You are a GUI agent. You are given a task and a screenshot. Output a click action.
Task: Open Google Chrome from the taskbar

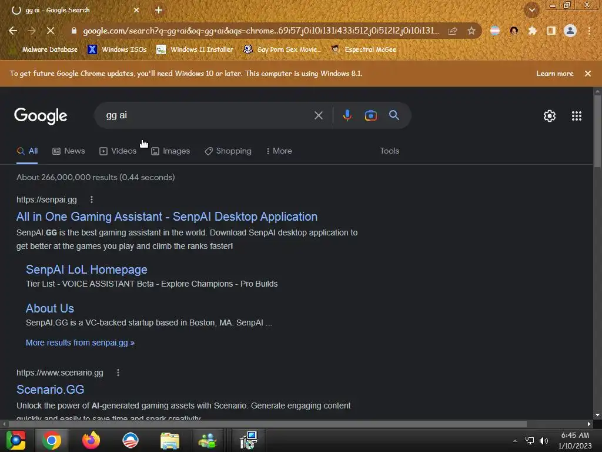pos(52,440)
